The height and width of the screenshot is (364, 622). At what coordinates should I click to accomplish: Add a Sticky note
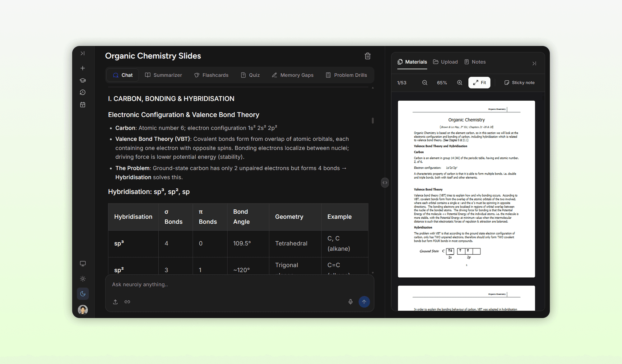(x=519, y=83)
